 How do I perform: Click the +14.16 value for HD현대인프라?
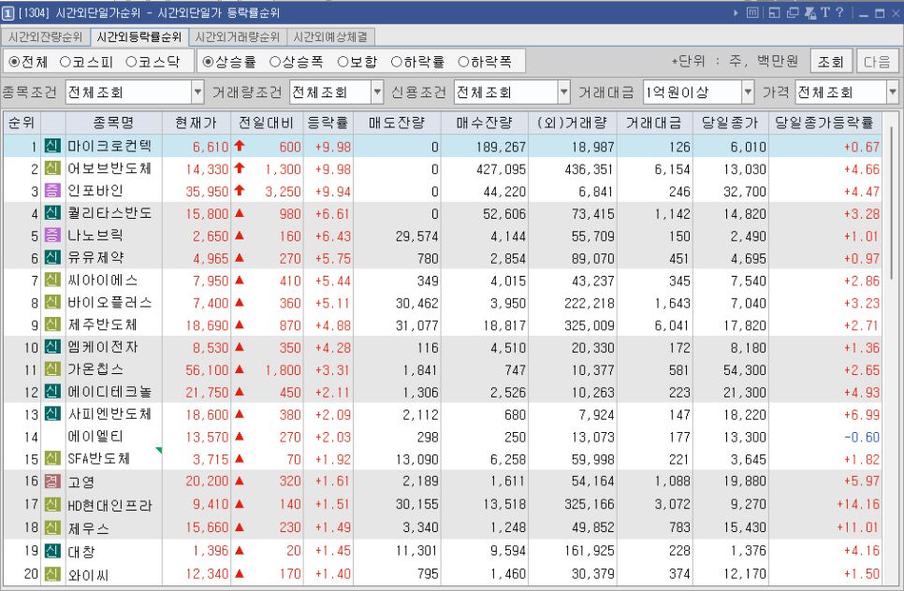click(858, 505)
